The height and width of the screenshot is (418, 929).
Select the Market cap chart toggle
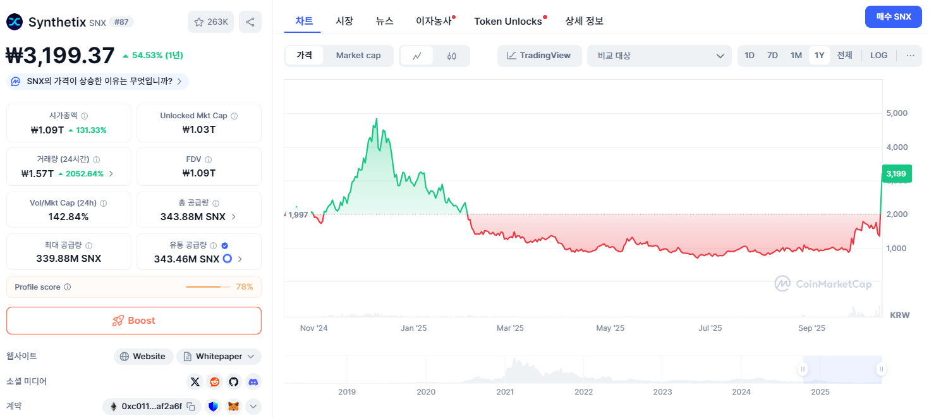click(x=358, y=56)
